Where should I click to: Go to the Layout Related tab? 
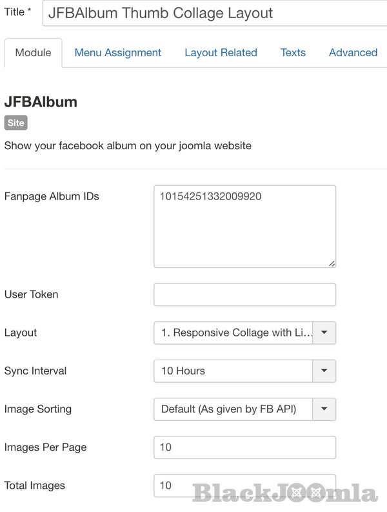click(x=221, y=53)
